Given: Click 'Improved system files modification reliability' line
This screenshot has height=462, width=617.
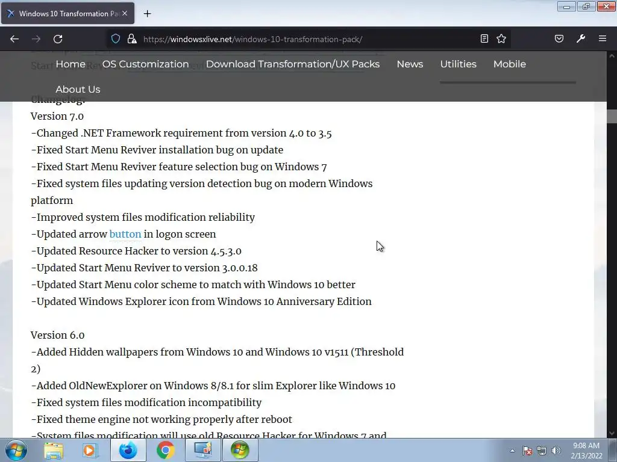Looking at the screenshot, I should click(x=143, y=217).
